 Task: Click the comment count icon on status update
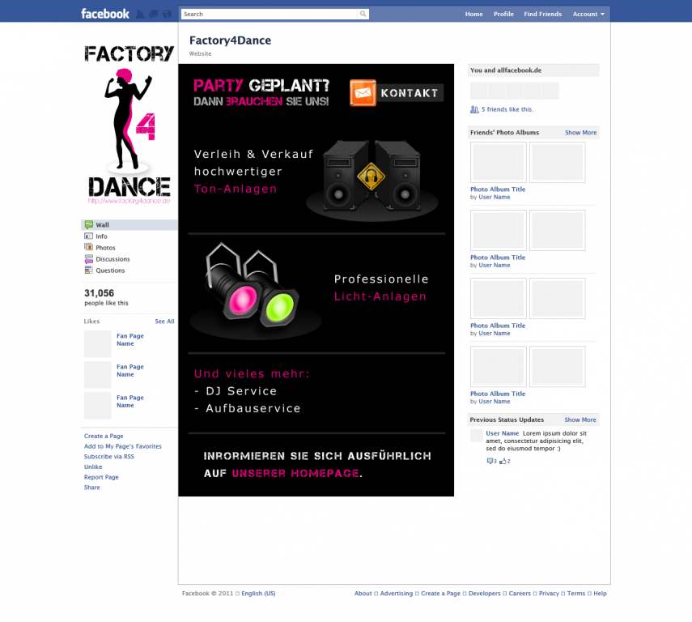pyautogui.click(x=490, y=461)
